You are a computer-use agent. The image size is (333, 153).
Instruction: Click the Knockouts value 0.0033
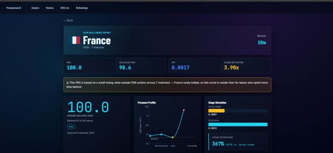coord(213,128)
